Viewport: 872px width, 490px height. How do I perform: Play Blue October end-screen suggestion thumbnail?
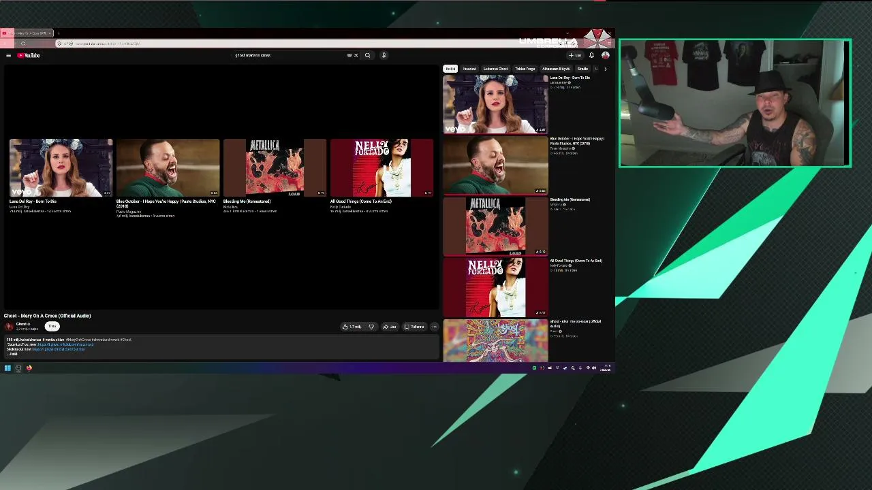coord(168,167)
